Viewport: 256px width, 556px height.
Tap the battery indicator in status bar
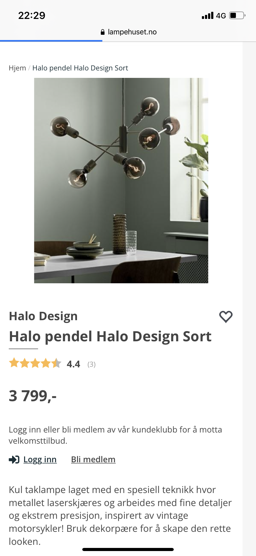[237, 16]
